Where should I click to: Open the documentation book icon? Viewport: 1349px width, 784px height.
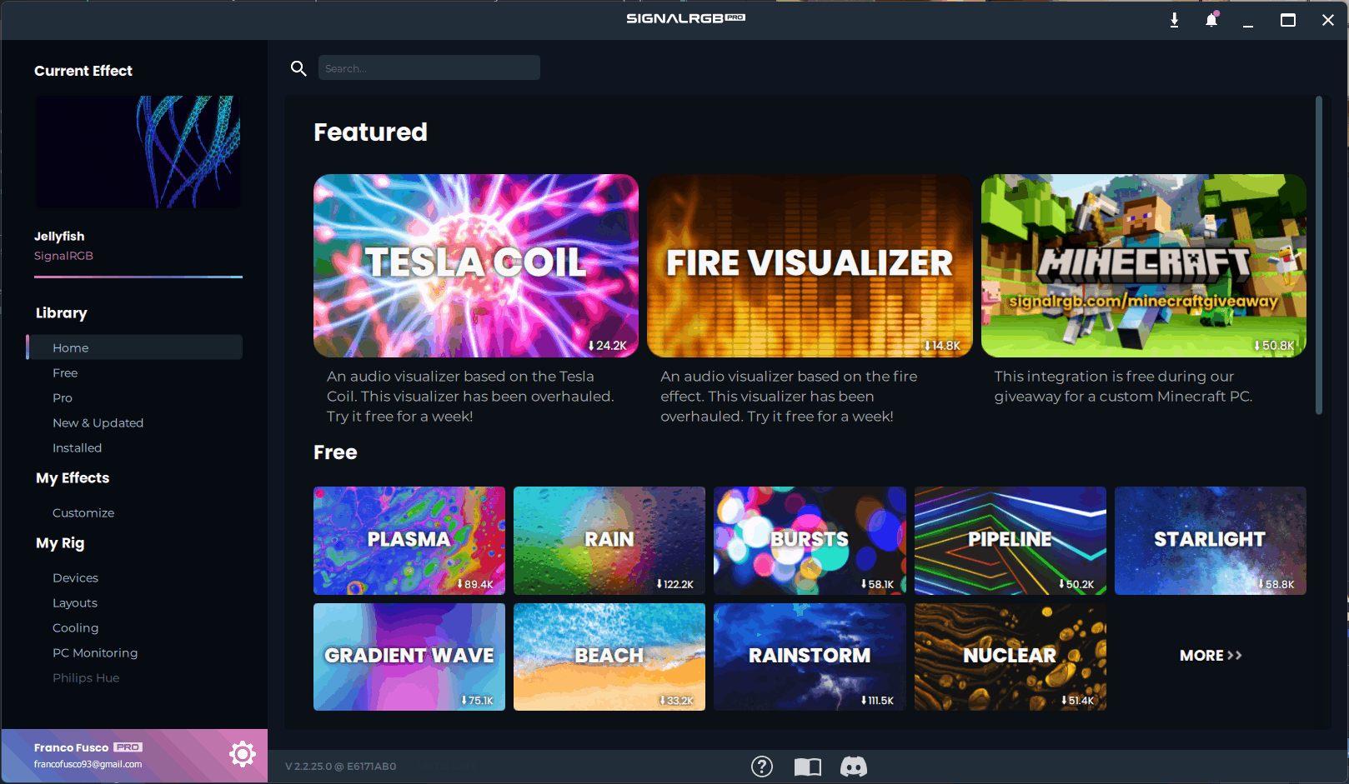tap(807, 767)
